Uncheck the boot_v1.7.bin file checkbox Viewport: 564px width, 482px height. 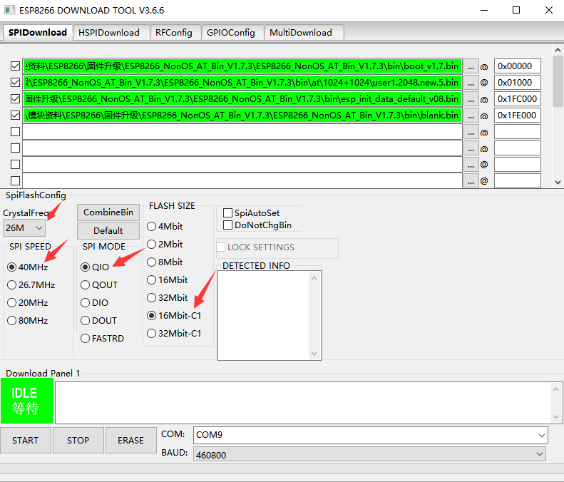(15, 66)
